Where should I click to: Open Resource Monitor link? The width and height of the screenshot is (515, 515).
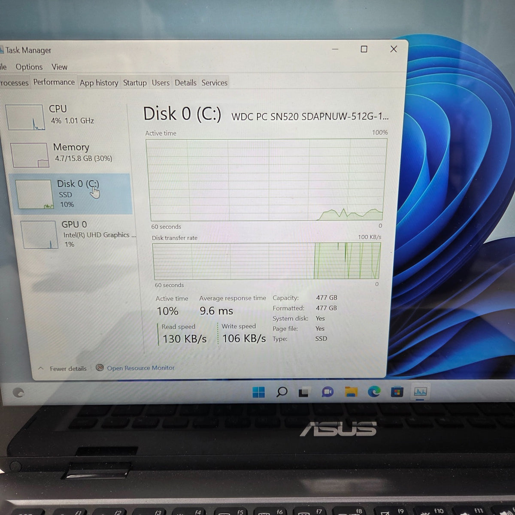coord(141,368)
